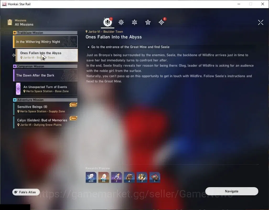Close the Honkai: Star Rail window
Viewport: 269px width, 210px height.
click(263, 4)
